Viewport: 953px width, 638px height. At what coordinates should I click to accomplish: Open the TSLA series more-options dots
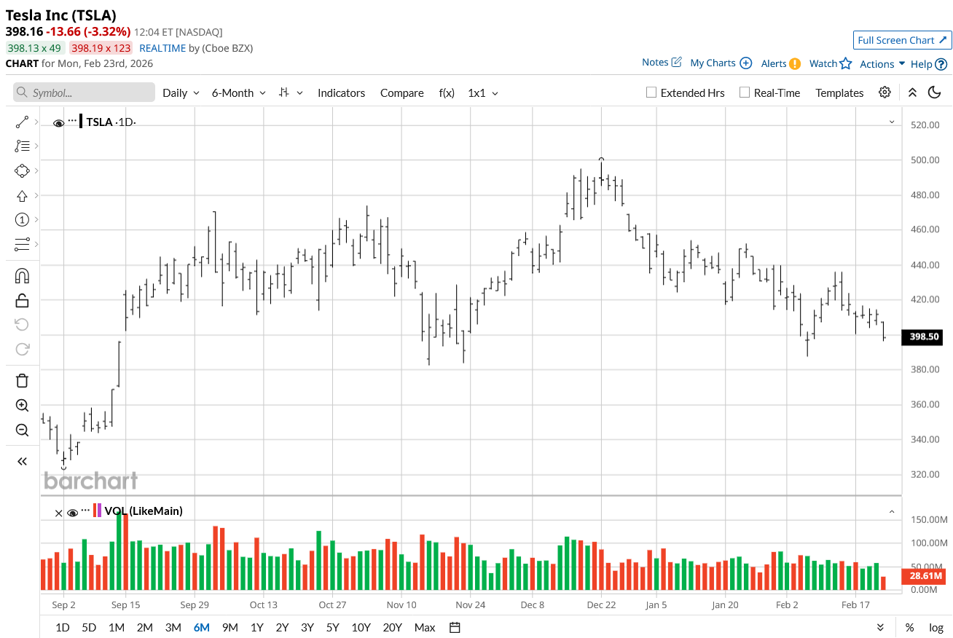[x=72, y=120]
